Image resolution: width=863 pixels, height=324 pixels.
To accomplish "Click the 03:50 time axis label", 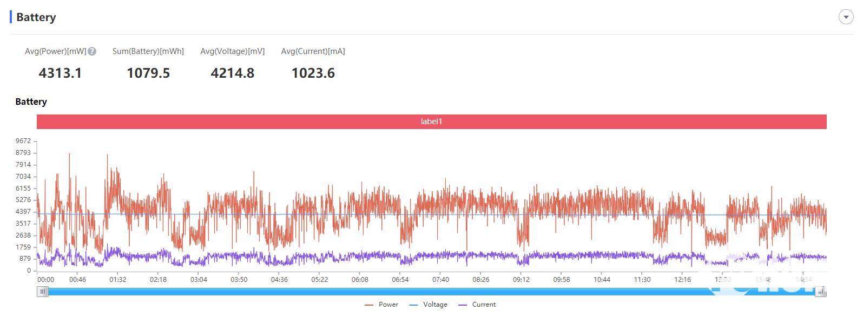I will pos(239,280).
